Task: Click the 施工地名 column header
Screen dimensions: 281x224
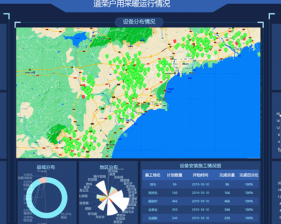Action: [153, 175]
